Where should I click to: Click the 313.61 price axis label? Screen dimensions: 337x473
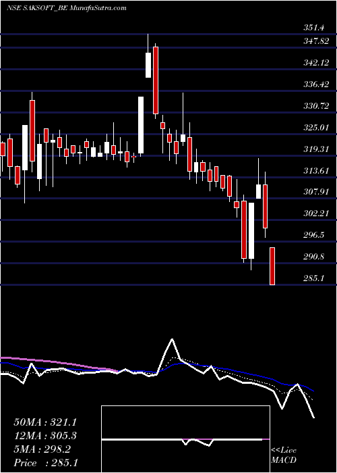(316, 171)
